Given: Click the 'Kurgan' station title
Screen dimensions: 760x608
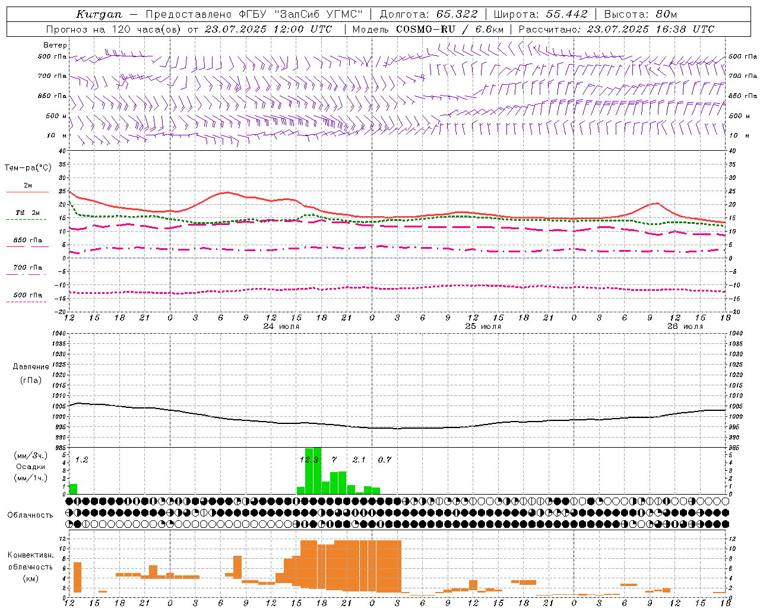Looking at the screenshot, I should [99, 14].
